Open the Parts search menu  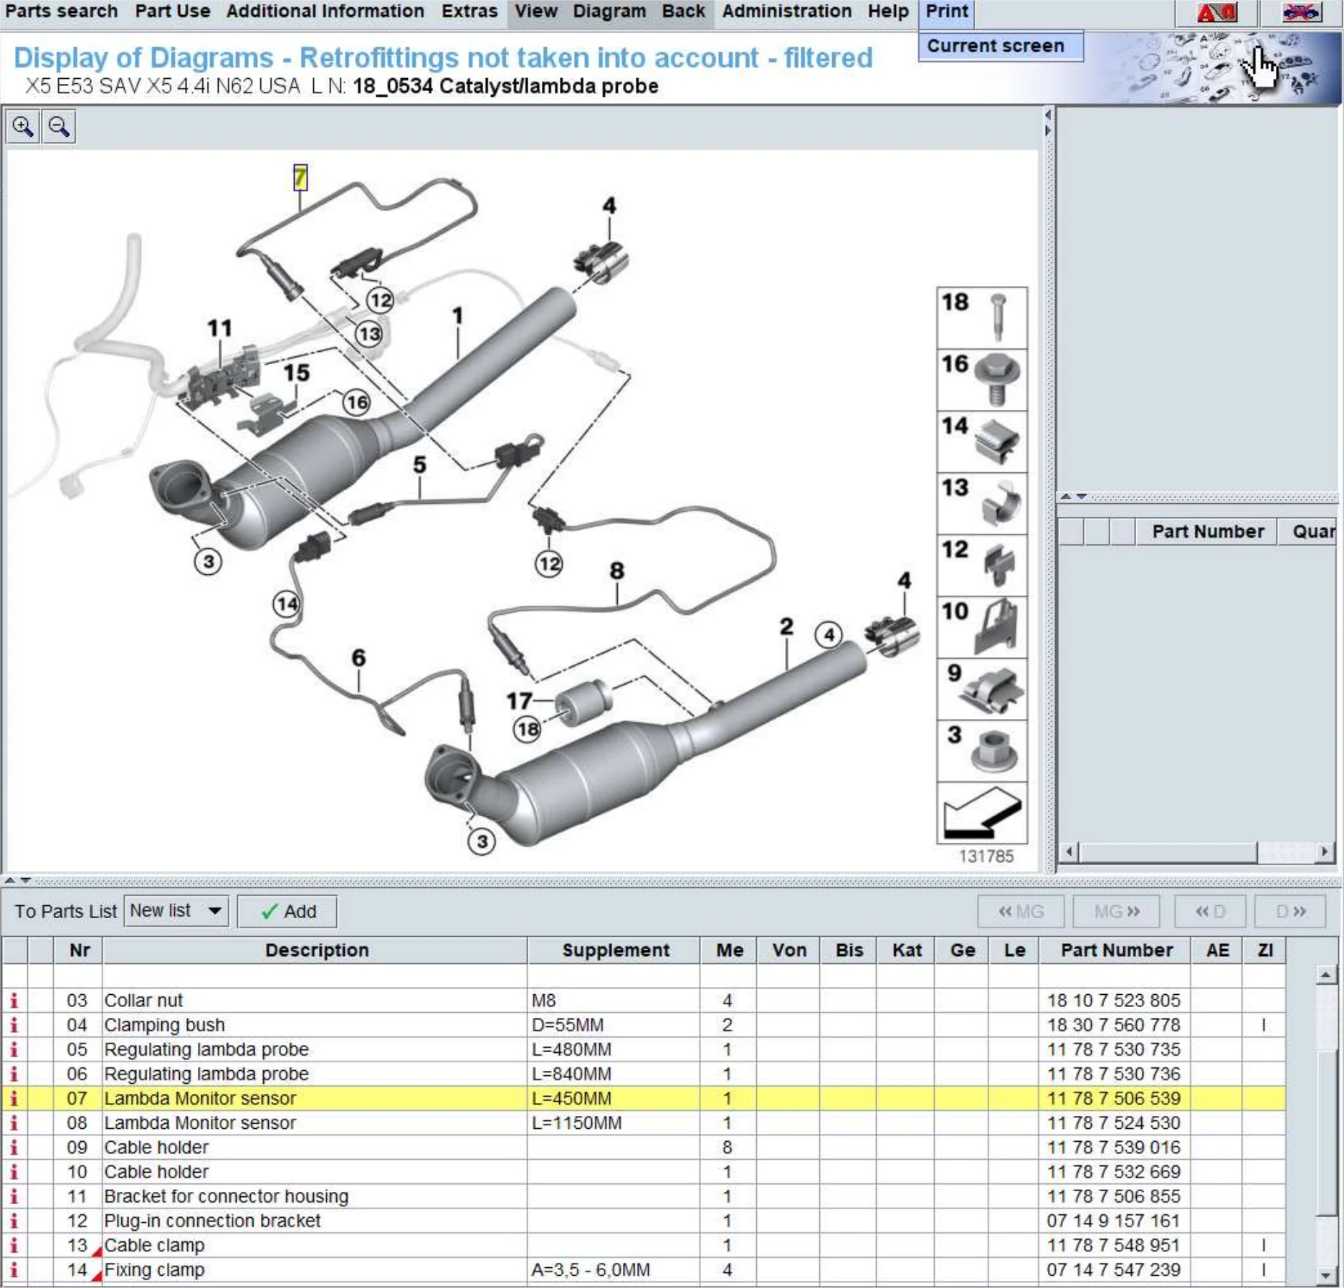pos(62,11)
